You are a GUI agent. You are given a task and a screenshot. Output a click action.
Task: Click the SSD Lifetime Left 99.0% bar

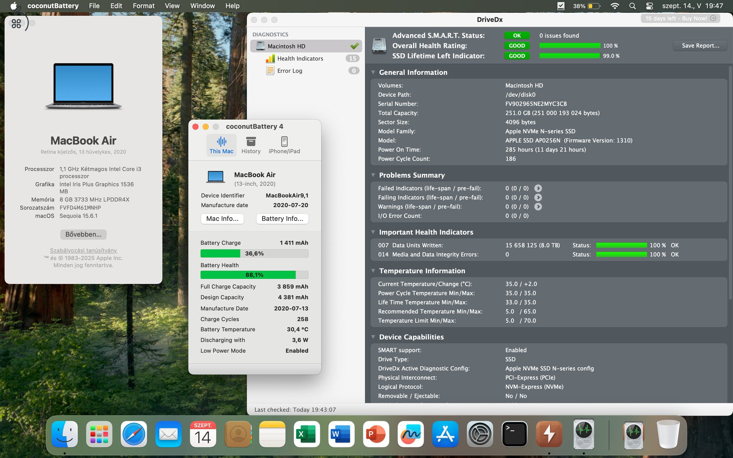coord(570,56)
